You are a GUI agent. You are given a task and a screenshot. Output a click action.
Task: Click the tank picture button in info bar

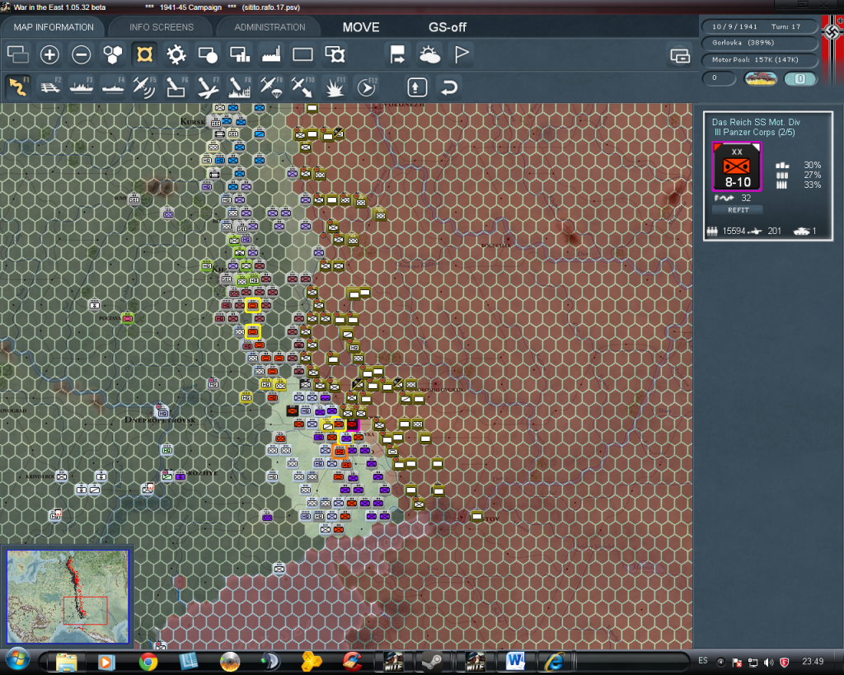[x=760, y=78]
